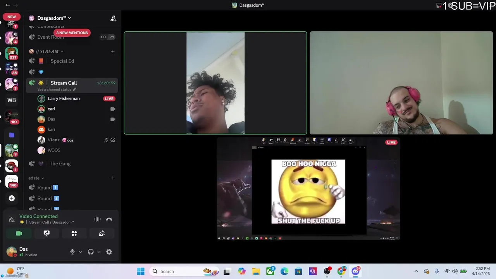Open Microsoft Edge from taskbar

pos(284,271)
